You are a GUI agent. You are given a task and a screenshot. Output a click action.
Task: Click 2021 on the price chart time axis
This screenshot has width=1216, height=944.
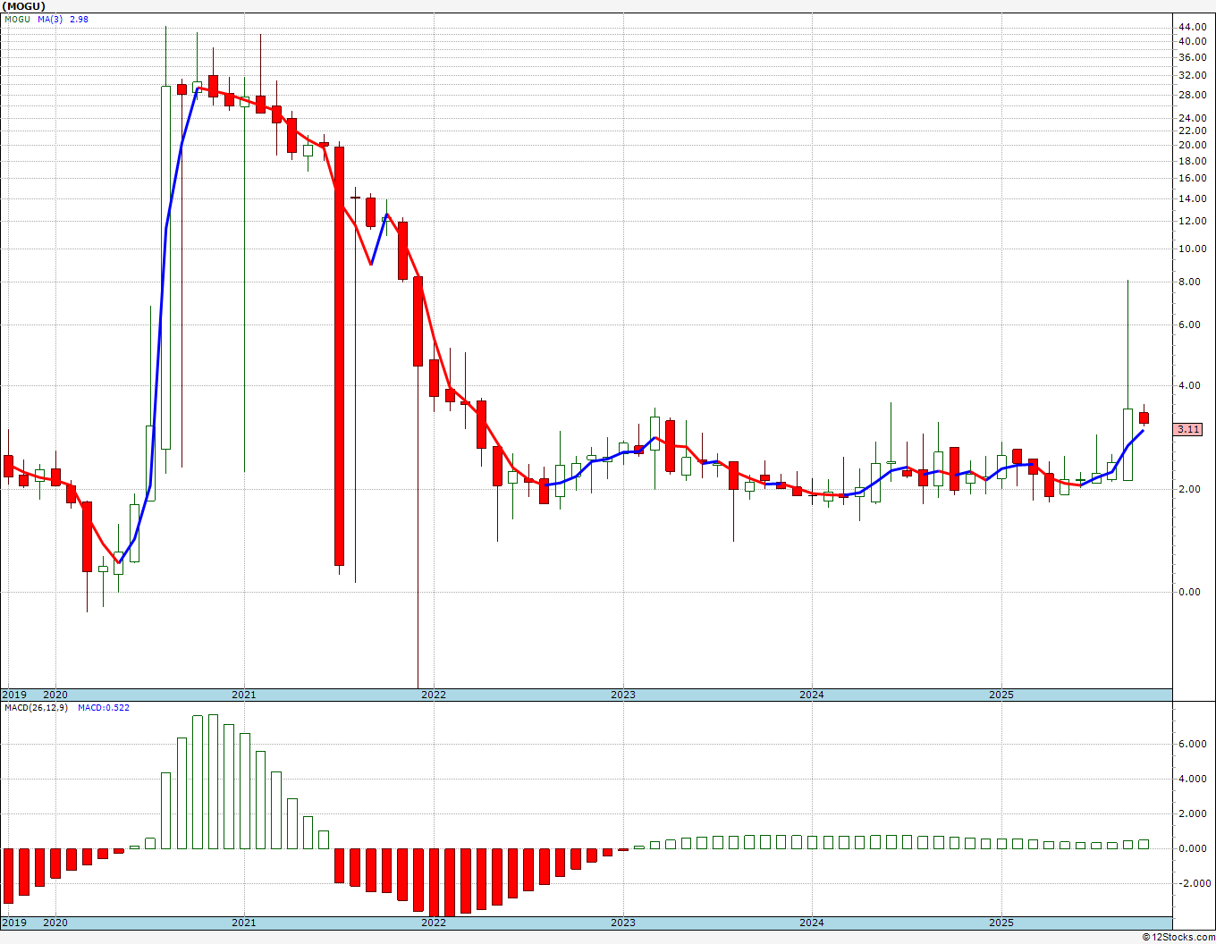[x=244, y=695]
